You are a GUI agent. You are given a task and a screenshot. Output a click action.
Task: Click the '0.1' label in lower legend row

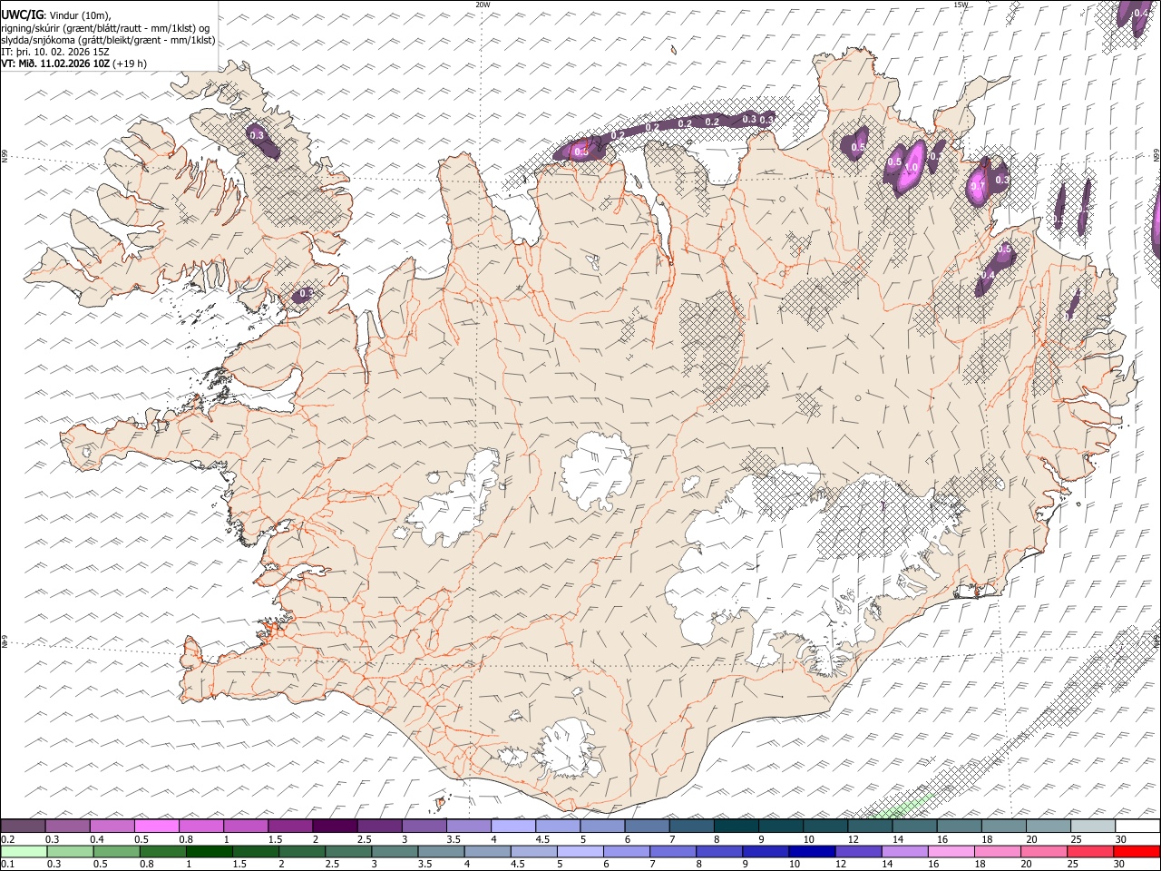pos(7,865)
